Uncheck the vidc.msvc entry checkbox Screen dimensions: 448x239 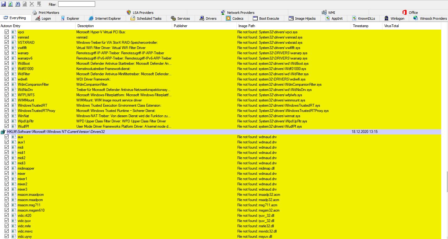[6, 231]
